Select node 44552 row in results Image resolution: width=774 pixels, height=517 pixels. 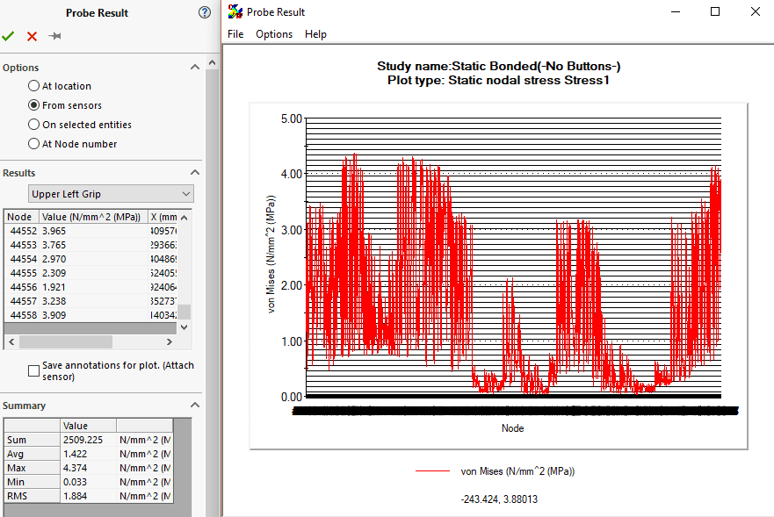[90, 231]
